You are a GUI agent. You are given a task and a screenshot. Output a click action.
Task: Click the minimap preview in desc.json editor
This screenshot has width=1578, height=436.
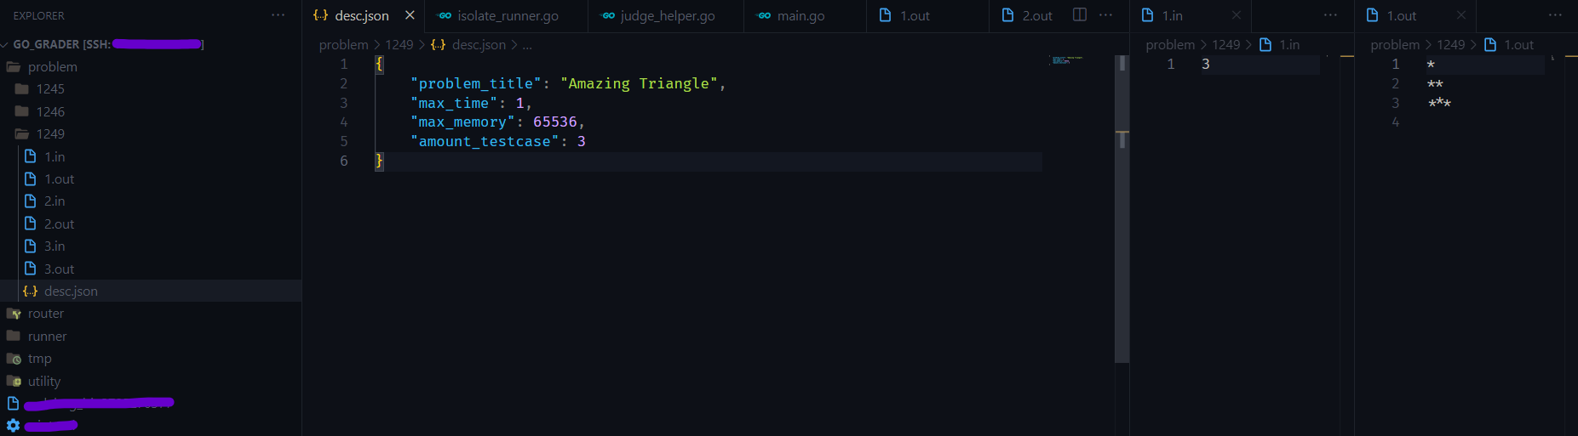1066,60
